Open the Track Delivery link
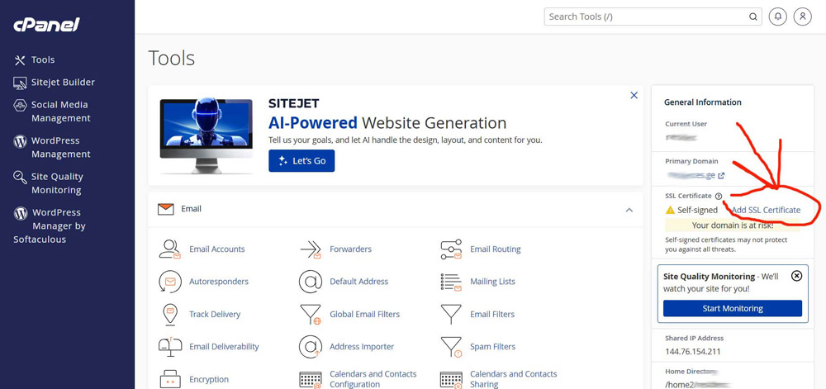 [x=215, y=314]
